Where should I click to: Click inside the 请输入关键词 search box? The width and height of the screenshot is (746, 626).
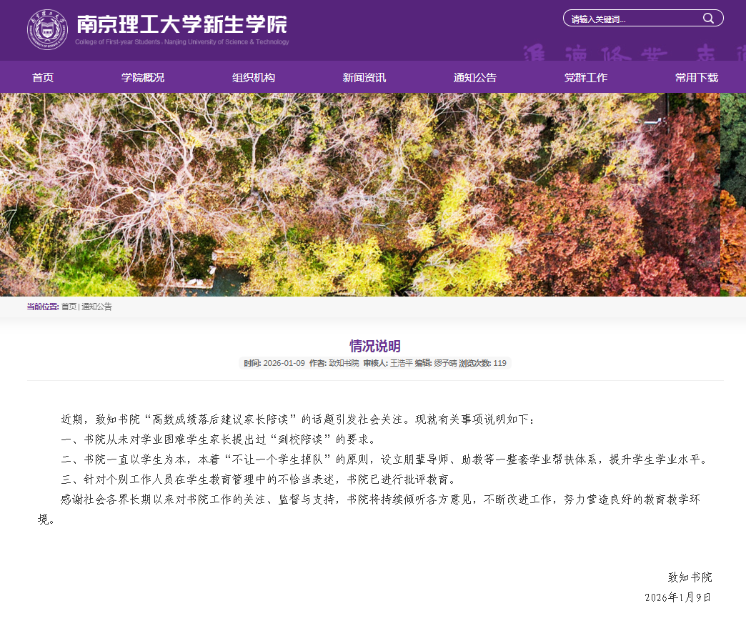[629, 18]
